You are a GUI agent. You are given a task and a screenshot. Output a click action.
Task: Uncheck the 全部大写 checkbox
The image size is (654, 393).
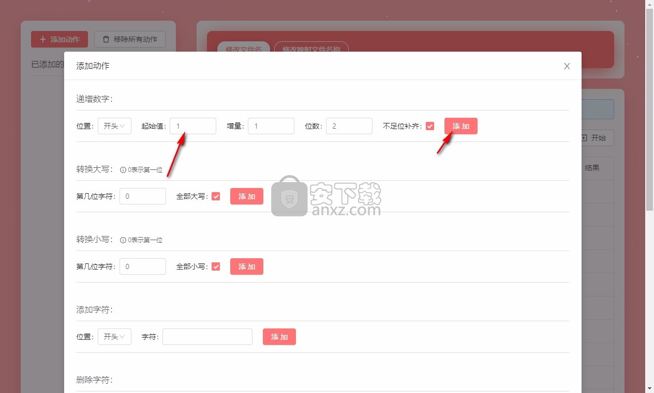[x=216, y=196]
